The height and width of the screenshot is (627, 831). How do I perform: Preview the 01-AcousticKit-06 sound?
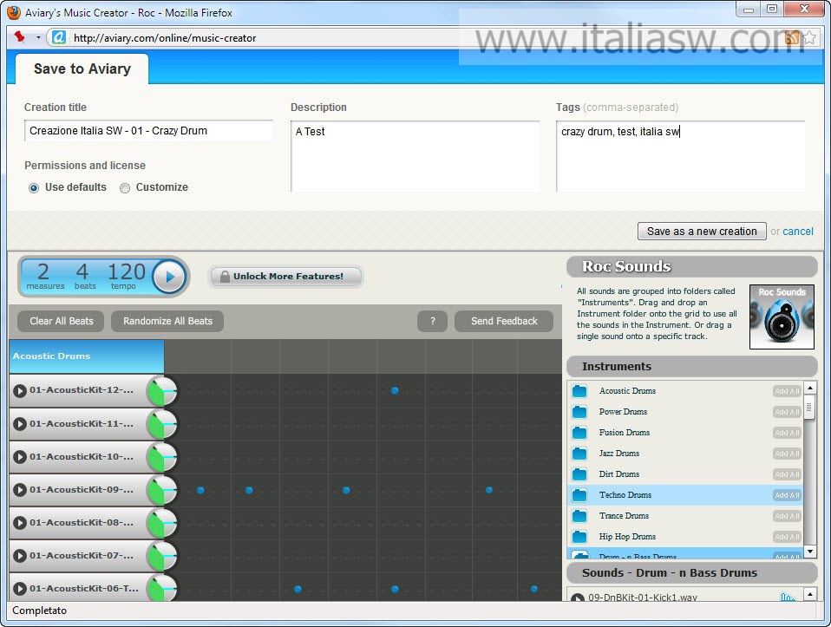coord(20,588)
